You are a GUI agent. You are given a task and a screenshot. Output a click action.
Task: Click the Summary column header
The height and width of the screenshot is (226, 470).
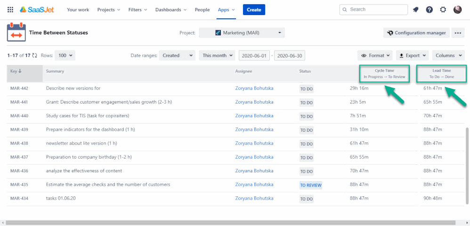coord(55,71)
